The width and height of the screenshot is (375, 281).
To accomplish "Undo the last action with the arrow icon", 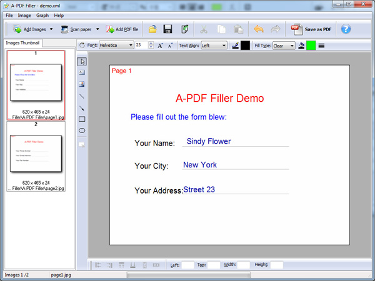I will tap(259, 29).
